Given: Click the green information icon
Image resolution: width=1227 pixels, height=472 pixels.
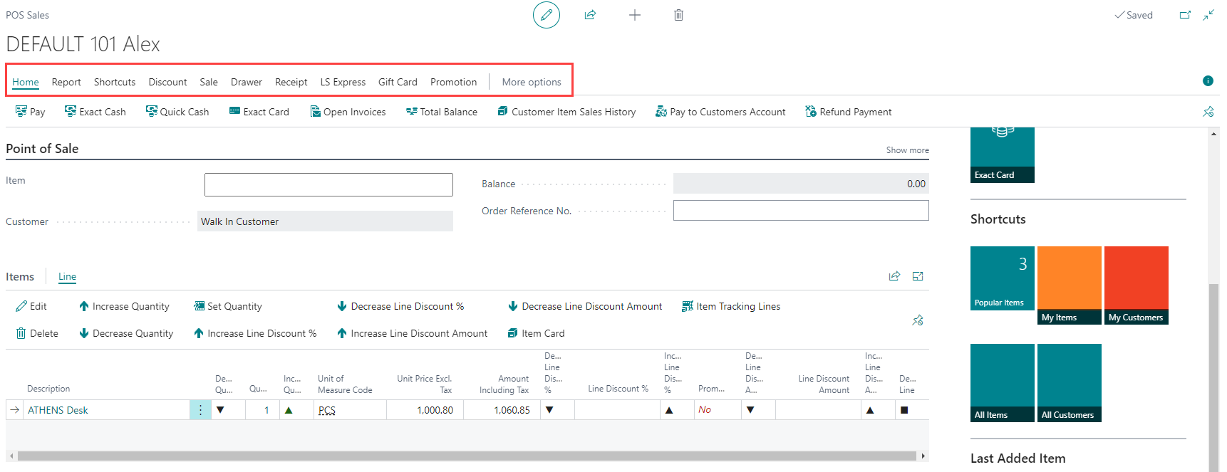Looking at the screenshot, I should [x=1208, y=81].
